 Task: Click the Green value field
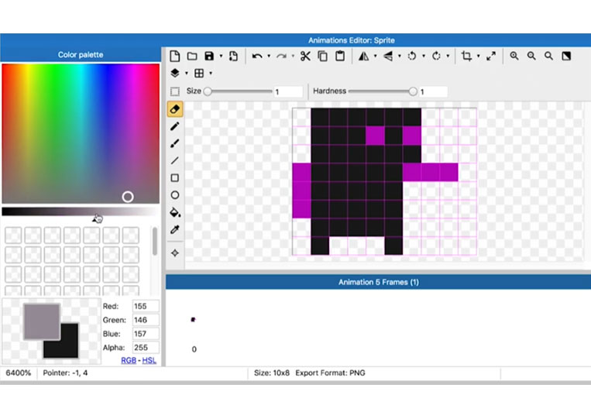point(146,320)
